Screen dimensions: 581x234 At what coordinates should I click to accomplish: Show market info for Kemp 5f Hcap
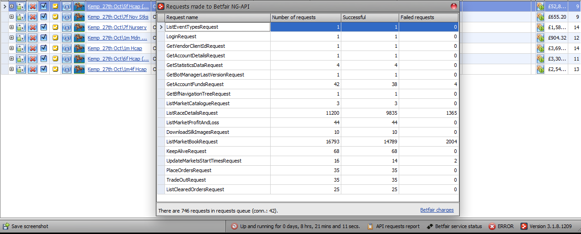(x=67, y=6)
